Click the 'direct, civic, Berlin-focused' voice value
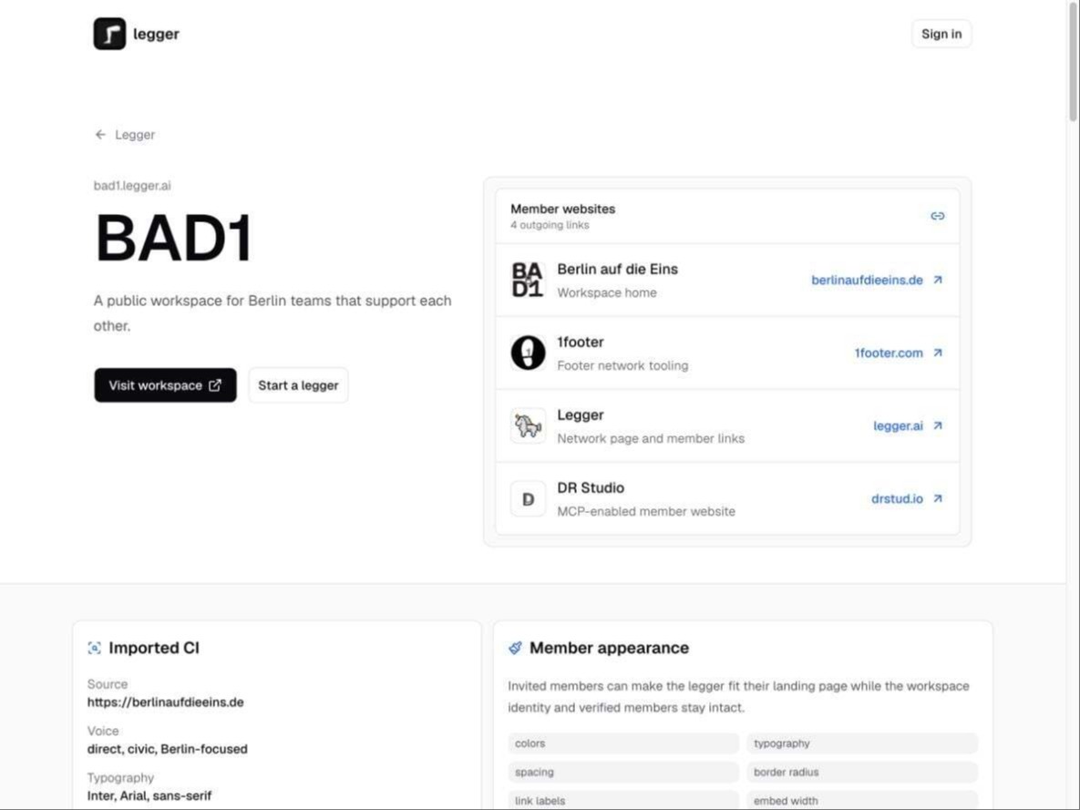Screen dimensions: 1080x810 point(168,749)
